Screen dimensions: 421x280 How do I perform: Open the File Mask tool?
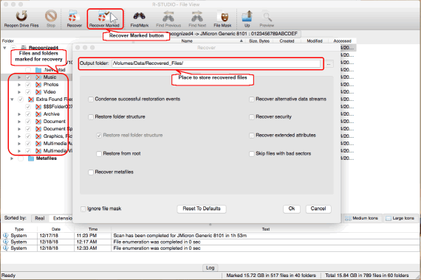tap(222, 17)
